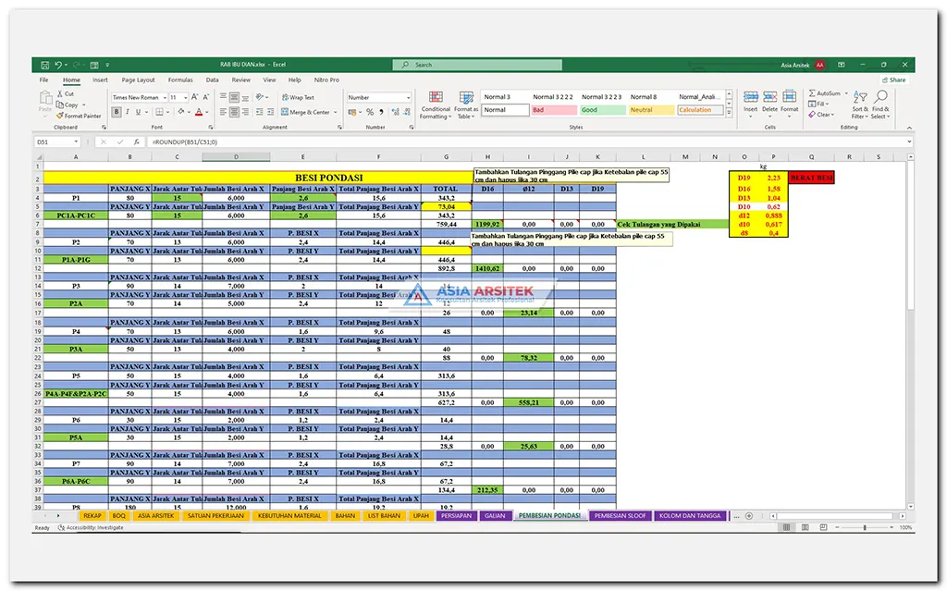Click the Insert Function fx icon
The width and height of the screenshot is (947, 591).
point(137,142)
